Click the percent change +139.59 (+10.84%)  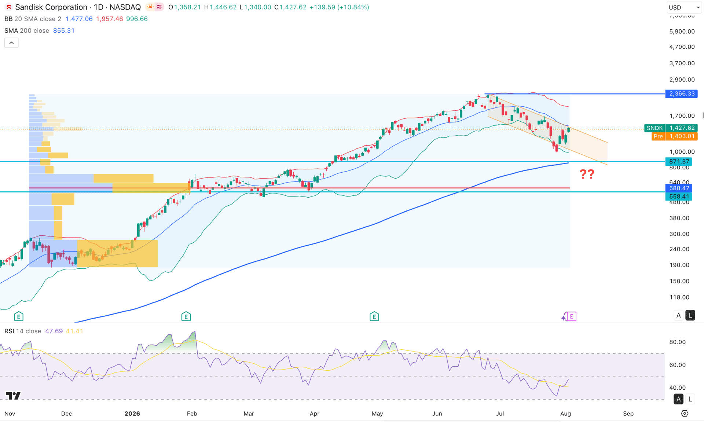coord(339,7)
